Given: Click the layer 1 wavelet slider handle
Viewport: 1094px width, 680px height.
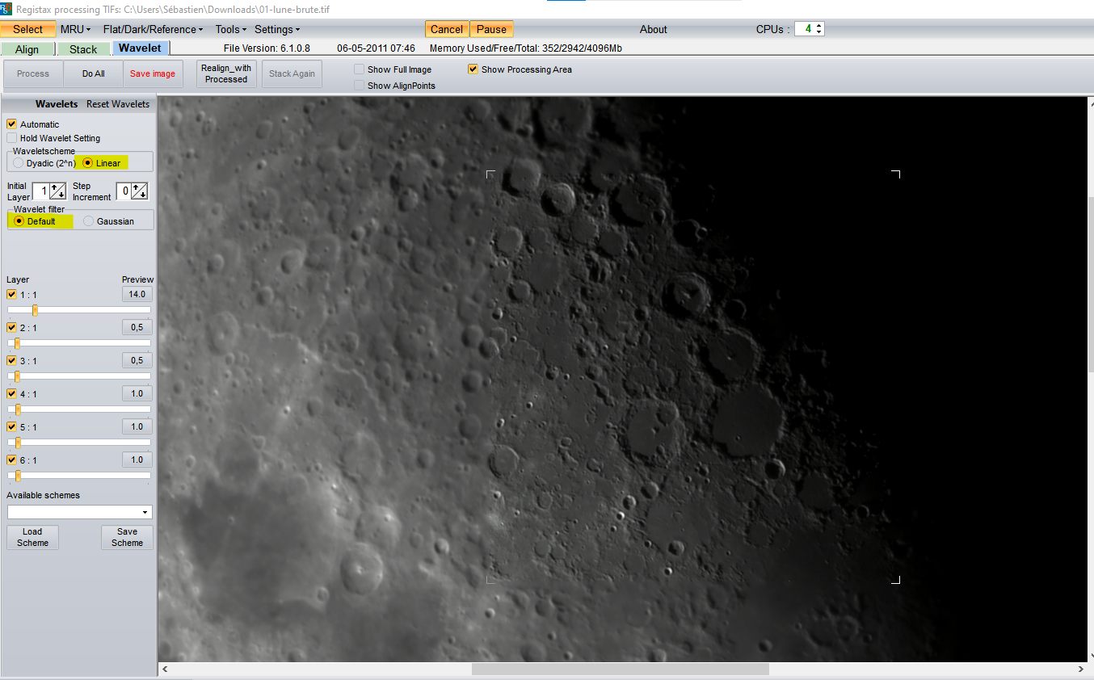Looking at the screenshot, I should pos(35,310).
